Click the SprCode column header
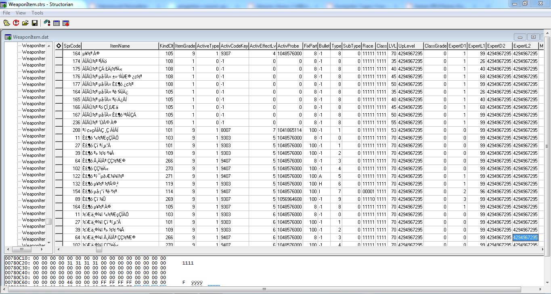Image resolution: width=551 pixels, height=294 pixels. (x=72, y=46)
